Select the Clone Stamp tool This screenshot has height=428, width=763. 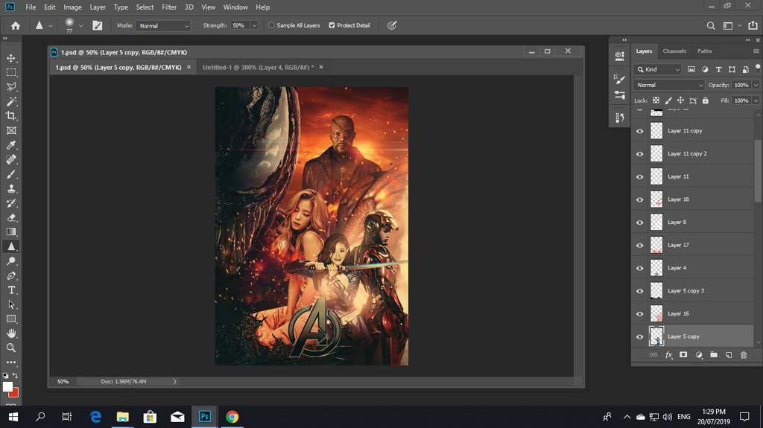coord(11,189)
